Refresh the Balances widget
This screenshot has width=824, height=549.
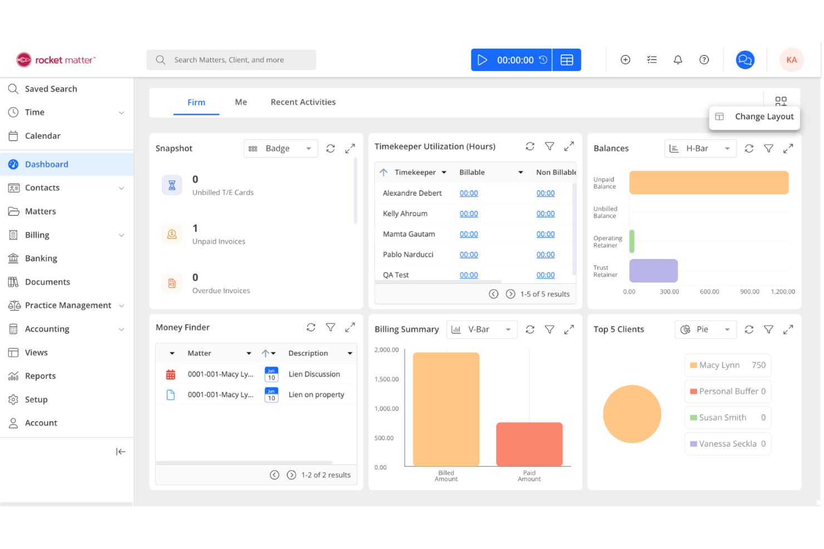pyautogui.click(x=749, y=149)
